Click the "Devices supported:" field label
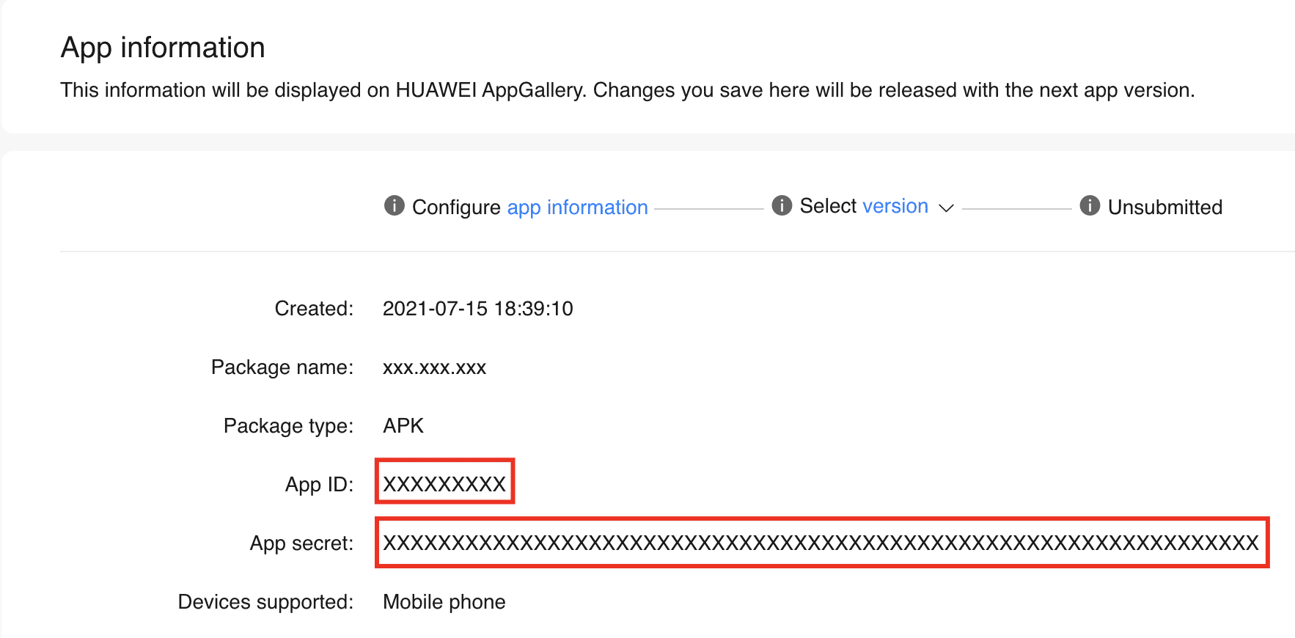 (x=265, y=602)
